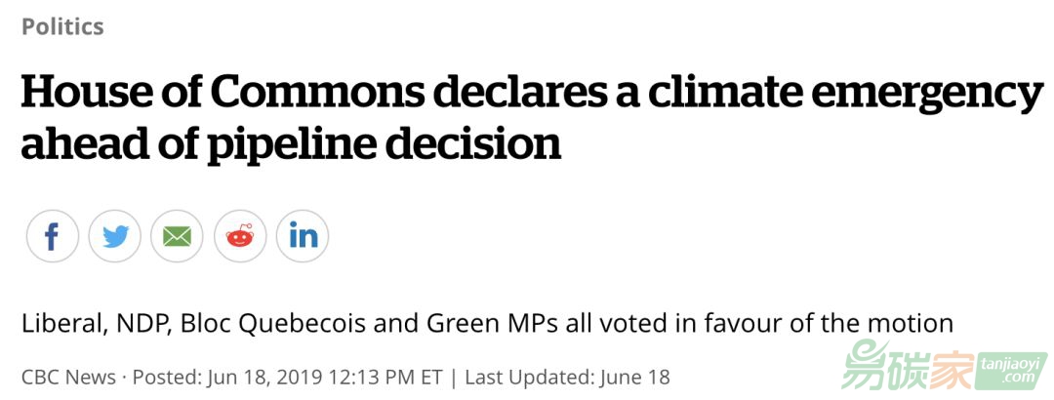Viewport: 1054px width, 400px height.
Task: Share the article on Twitter
Action: coord(114,237)
